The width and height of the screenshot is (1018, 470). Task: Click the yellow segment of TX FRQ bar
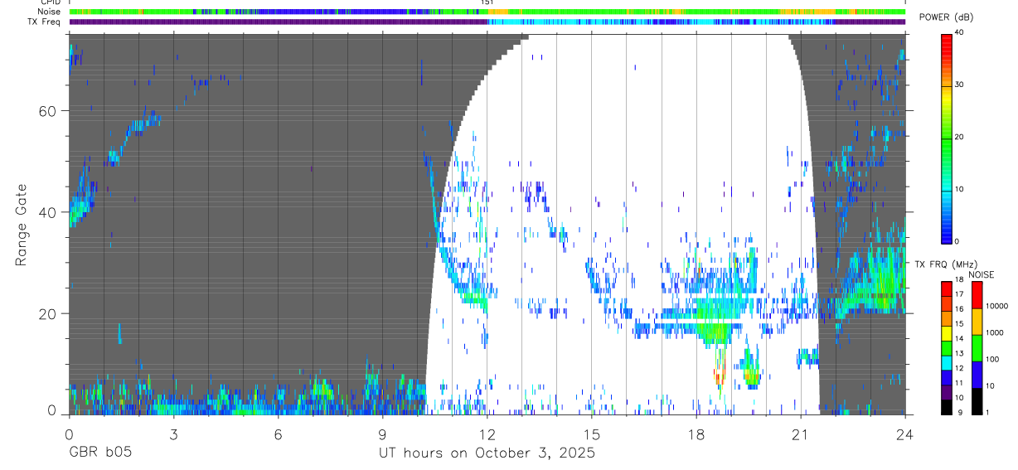click(947, 332)
